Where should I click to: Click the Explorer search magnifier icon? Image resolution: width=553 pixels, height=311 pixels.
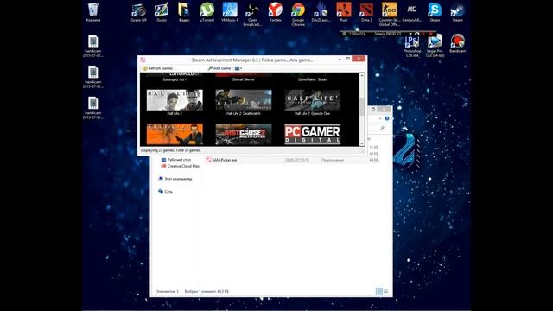(x=382, y=128)
